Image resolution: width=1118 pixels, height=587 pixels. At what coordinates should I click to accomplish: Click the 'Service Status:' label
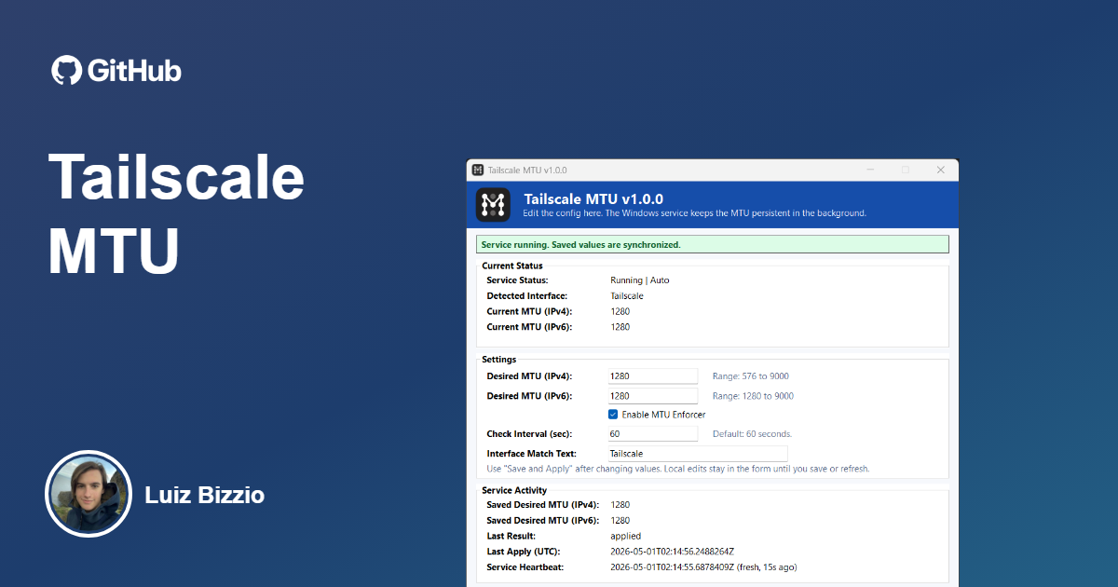coord(517,280)
